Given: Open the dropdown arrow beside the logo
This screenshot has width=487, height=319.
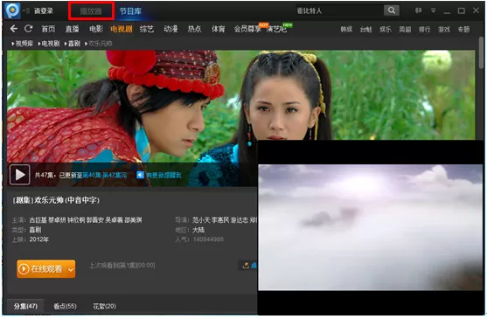Looking at the screenshot, I should click(24, 10).
